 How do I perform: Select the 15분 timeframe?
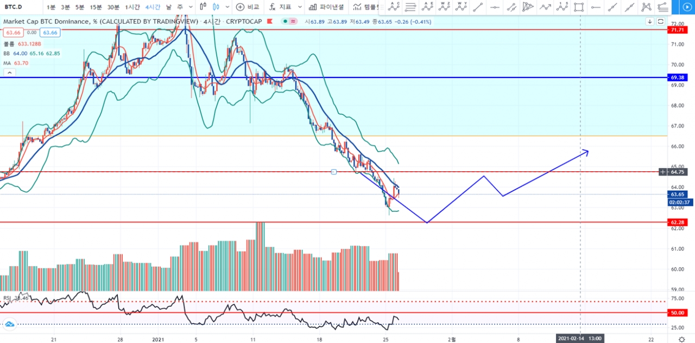96,7
